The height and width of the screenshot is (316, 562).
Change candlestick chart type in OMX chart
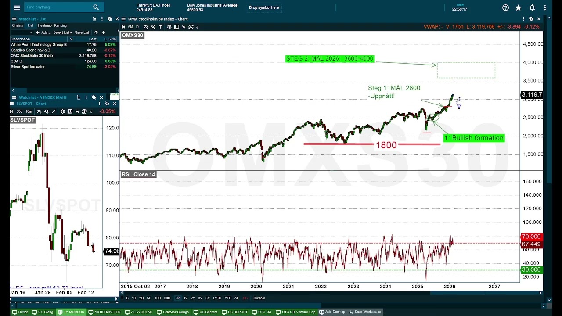123,27
